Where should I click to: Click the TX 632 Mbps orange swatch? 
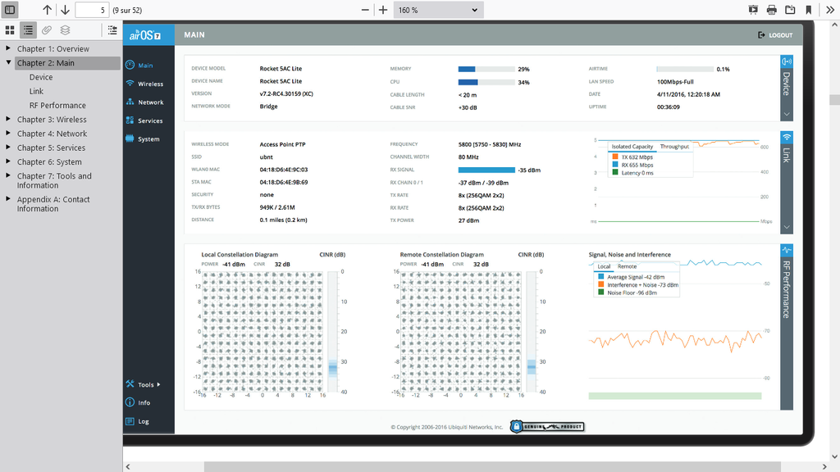point(615,157)
